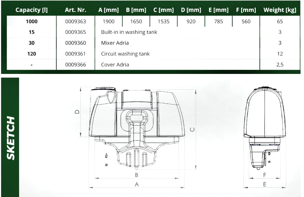
Task: Click the "Capacity [l]" column header
Action: (31, 10)
